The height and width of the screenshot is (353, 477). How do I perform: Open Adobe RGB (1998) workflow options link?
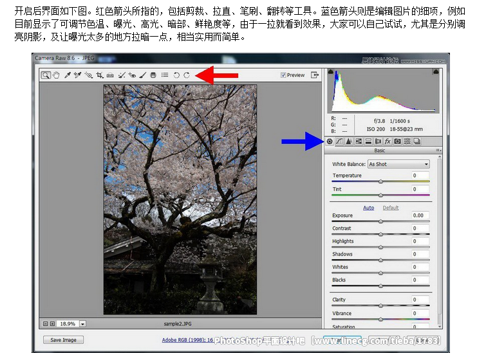coord(187,340)
